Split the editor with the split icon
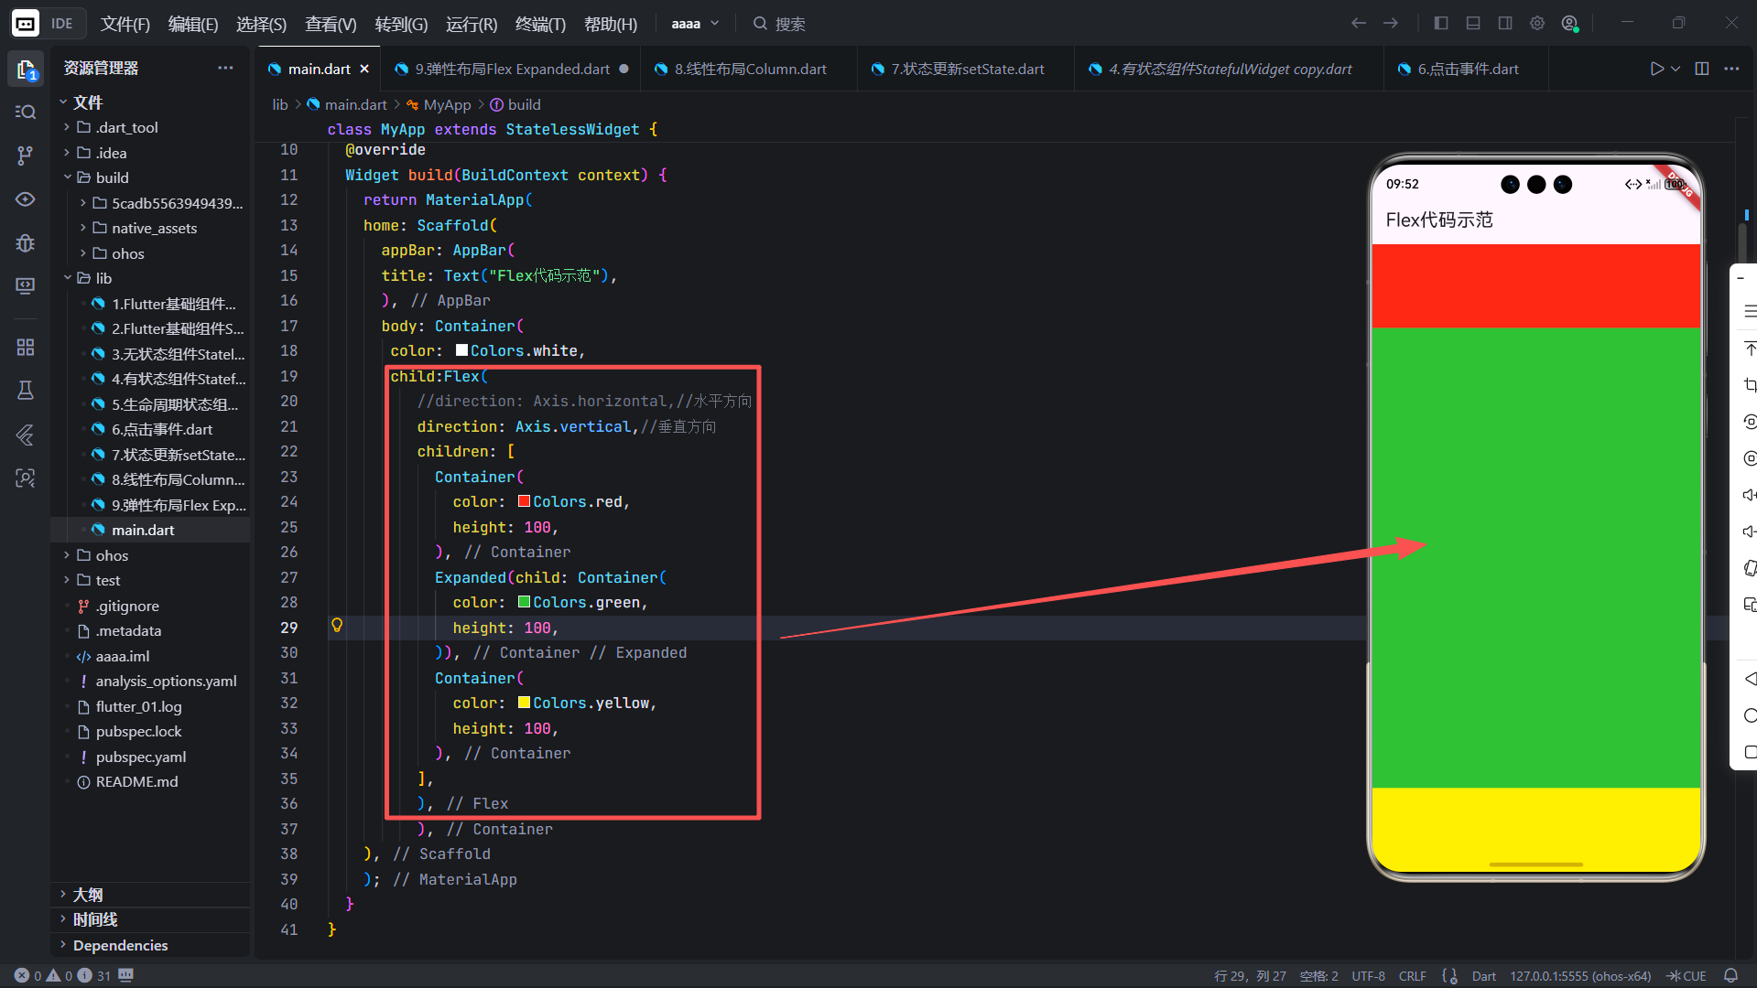This screenshot has height=988, width=1757. (x=1702, y=69)
